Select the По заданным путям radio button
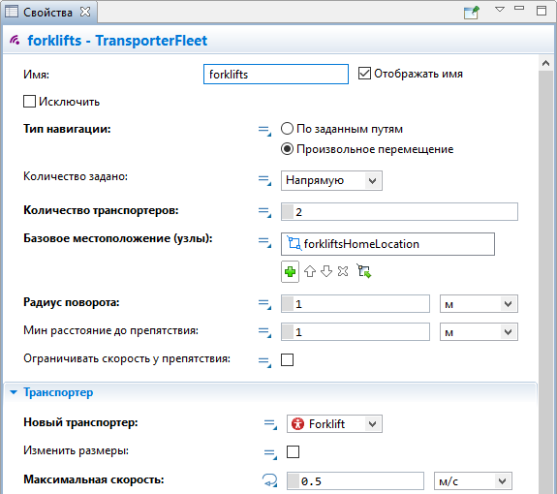This screenshot has width=557, height=494. [287, 129]
